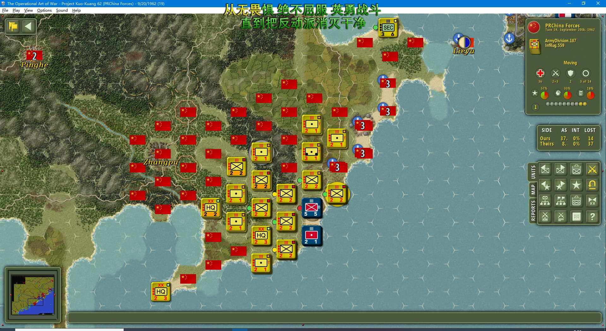Open the File menu
This screenshot has width=606, height=331.
point(5,10)
